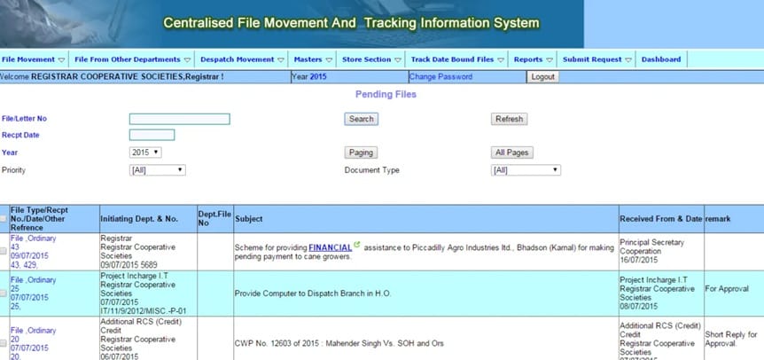This screenshot has height=360, width=764.
Task: Open the Submit Request menu
Action: [596, 59]
